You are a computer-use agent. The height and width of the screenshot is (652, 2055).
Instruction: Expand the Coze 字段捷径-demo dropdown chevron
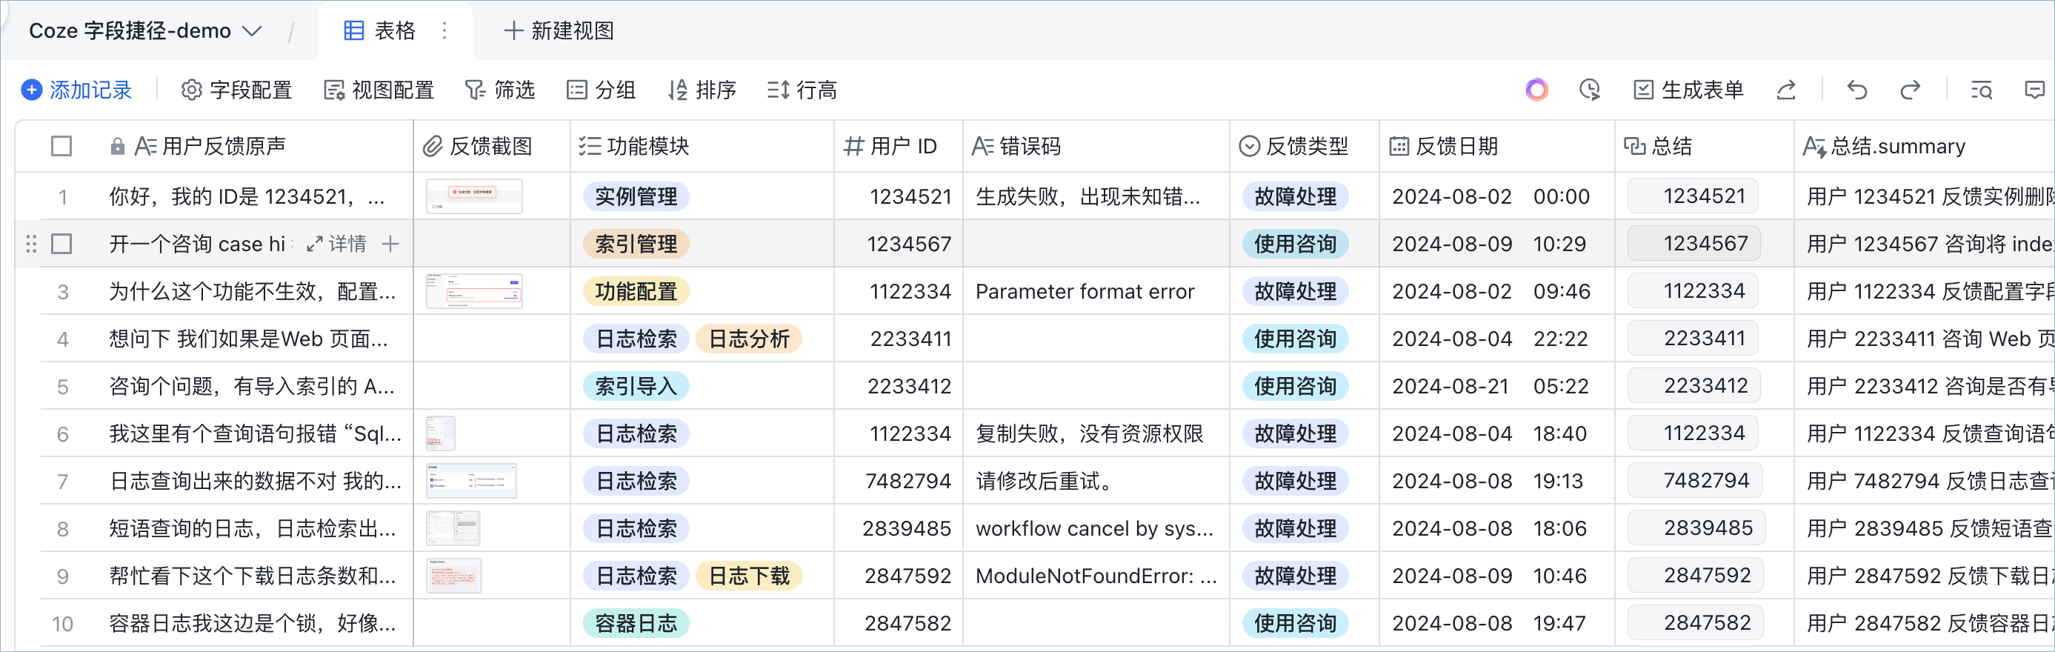252,31
